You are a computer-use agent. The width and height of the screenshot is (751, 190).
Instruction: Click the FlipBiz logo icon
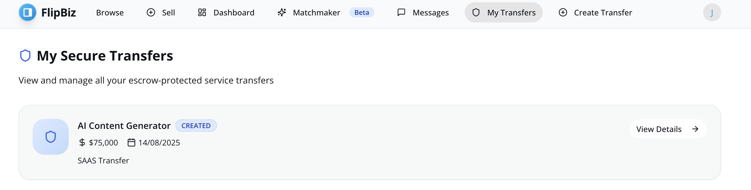[x=27, y=13]
